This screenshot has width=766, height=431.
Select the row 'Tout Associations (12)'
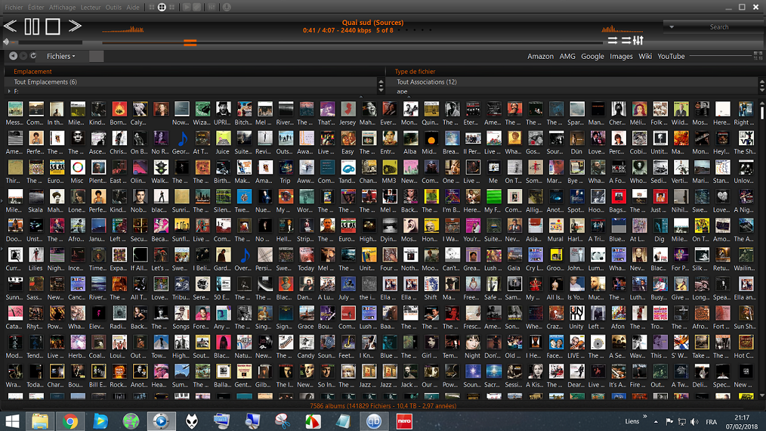(x=573, y=82)
